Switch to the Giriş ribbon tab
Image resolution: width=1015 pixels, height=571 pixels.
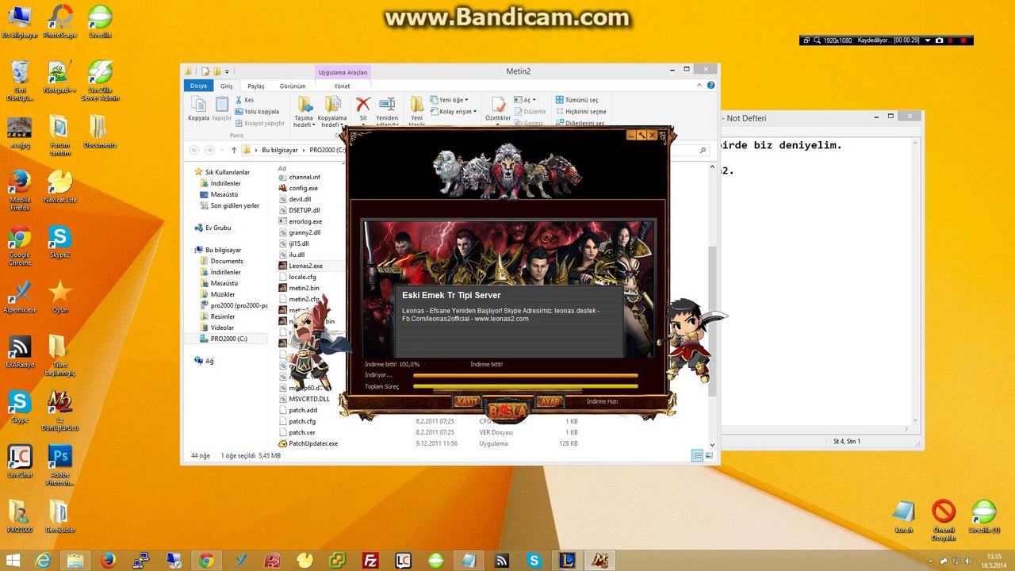tap(226, 86)
